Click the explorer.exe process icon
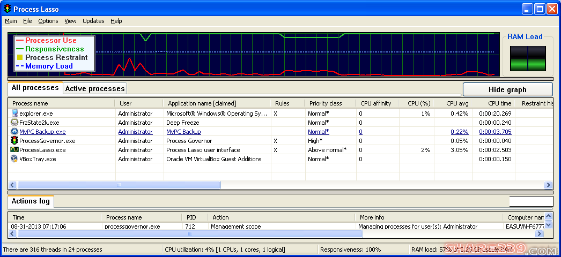This screenshot has width=561, height=257. point(14,114)
